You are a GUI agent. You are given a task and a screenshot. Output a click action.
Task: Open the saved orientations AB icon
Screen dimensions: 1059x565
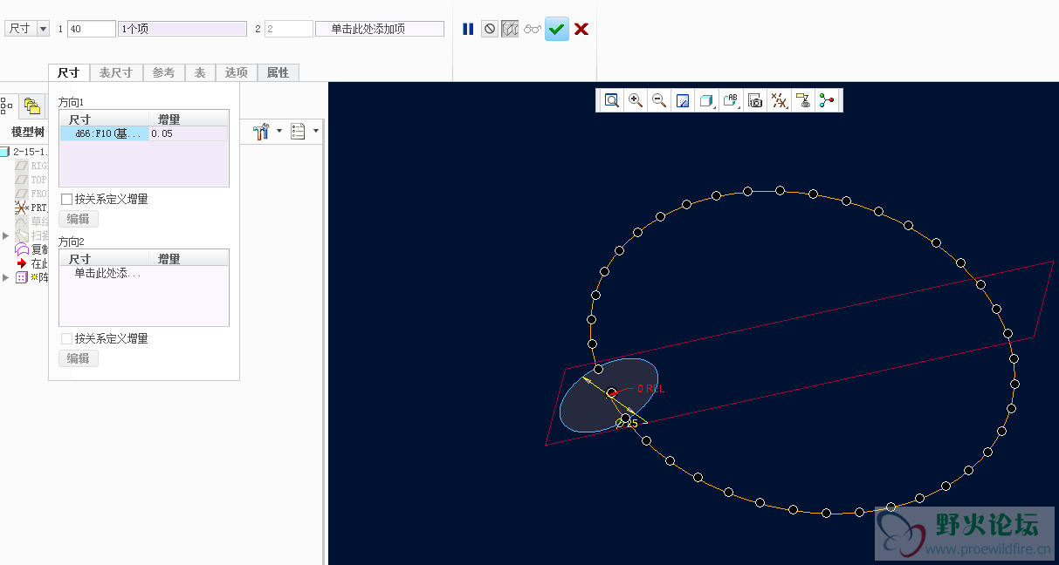(x=731, y=100)
